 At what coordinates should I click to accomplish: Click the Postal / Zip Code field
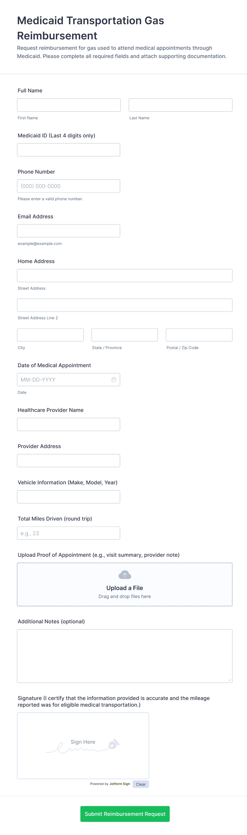(199, 335)
